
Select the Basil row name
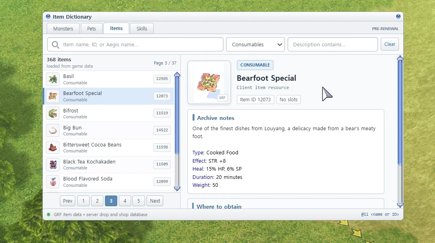tap(68, 76)
